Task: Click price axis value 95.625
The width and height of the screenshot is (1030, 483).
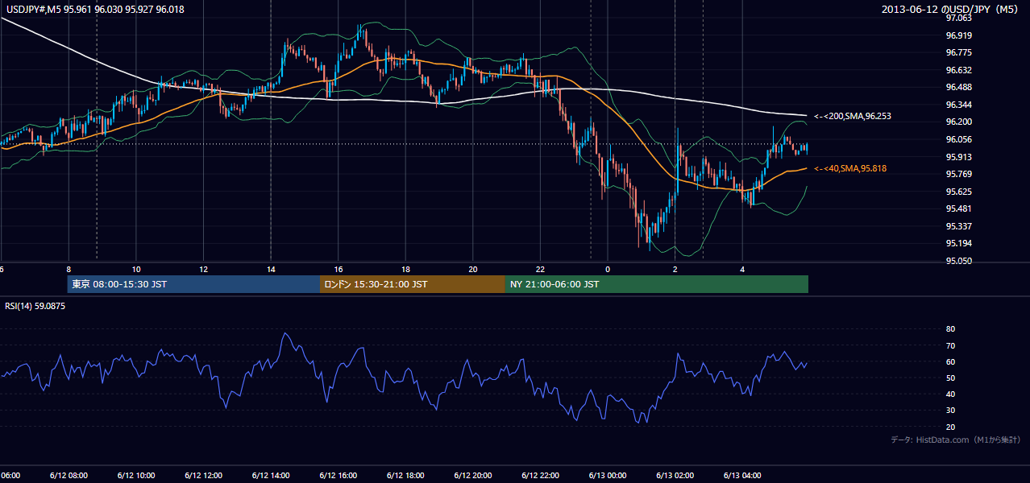Action: [958, 192]
